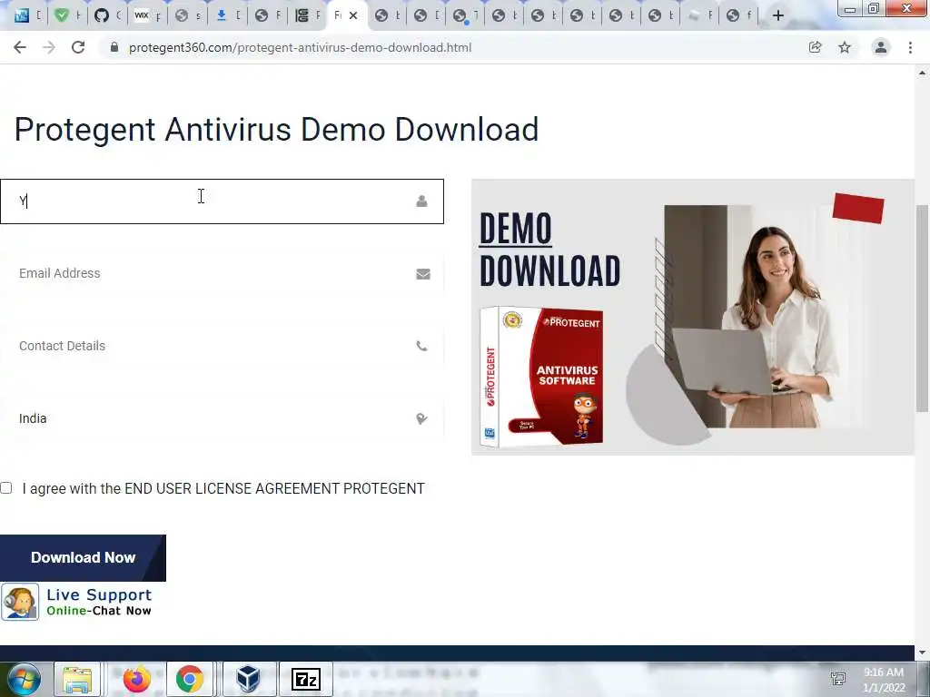
Task: Click the scrollbar down arrow
Action: pyautogui.click(x=922, y=653)
